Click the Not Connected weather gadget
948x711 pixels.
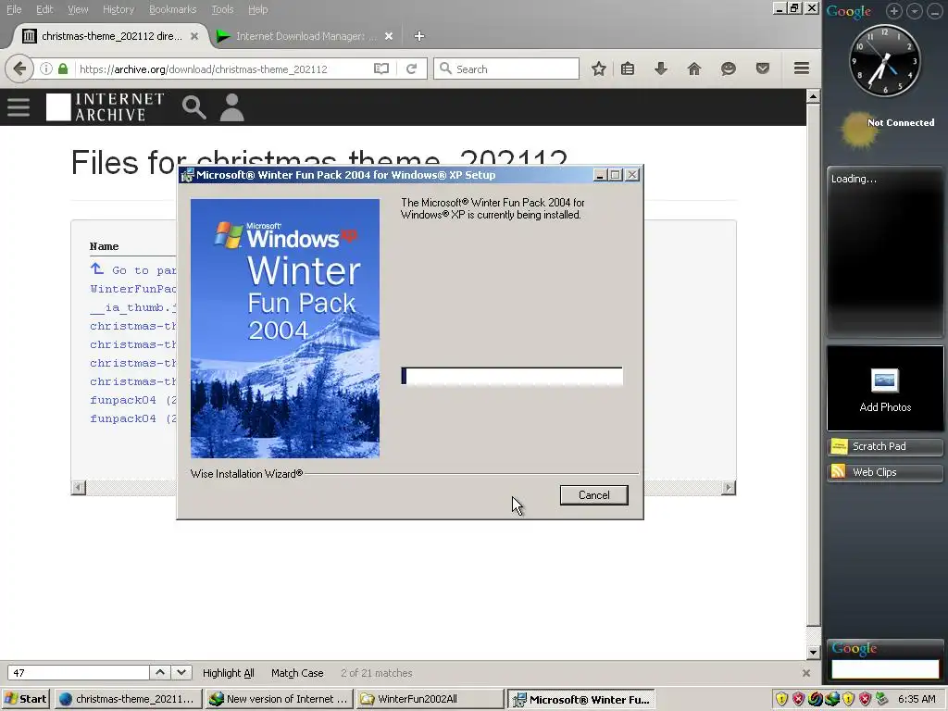(x=887, y=130)
